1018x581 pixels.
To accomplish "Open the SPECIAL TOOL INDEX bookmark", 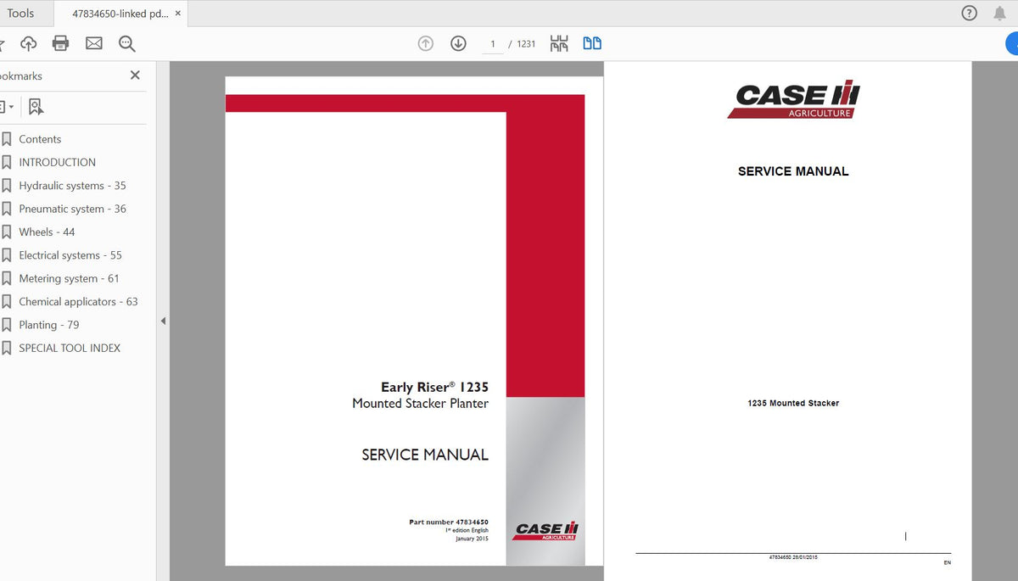I will point(70,348).
